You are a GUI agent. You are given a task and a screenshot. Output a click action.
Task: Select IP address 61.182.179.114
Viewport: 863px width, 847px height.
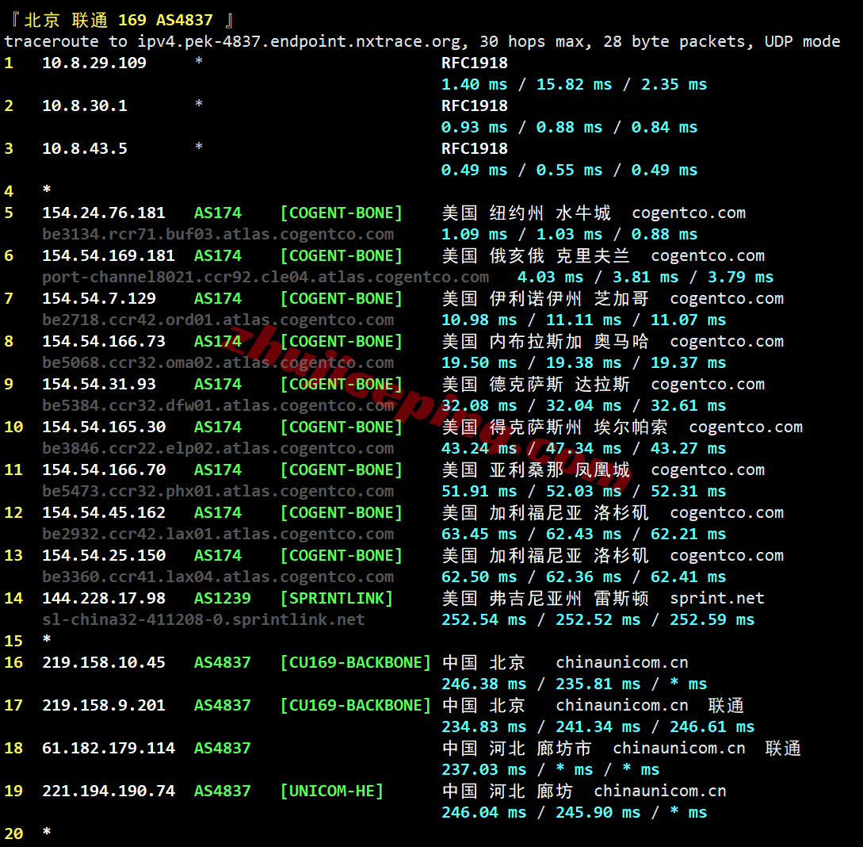pyautogui.click(x=109, y=749)
